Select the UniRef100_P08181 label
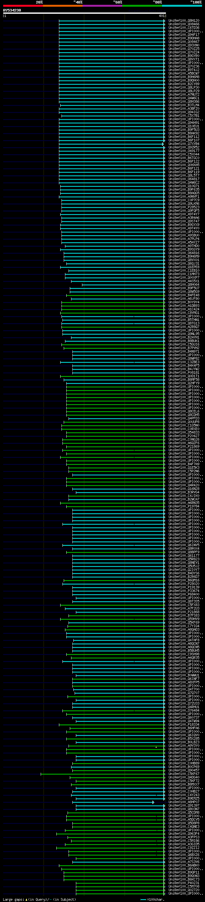Screen dimensions: 205x902 pos(184,372)
